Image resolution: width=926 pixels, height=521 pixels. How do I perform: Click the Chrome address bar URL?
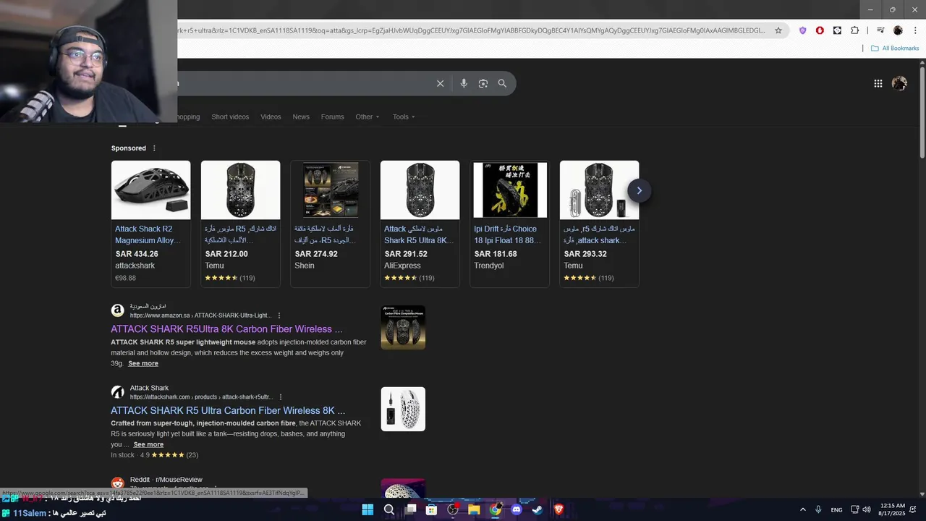(470, 30)
